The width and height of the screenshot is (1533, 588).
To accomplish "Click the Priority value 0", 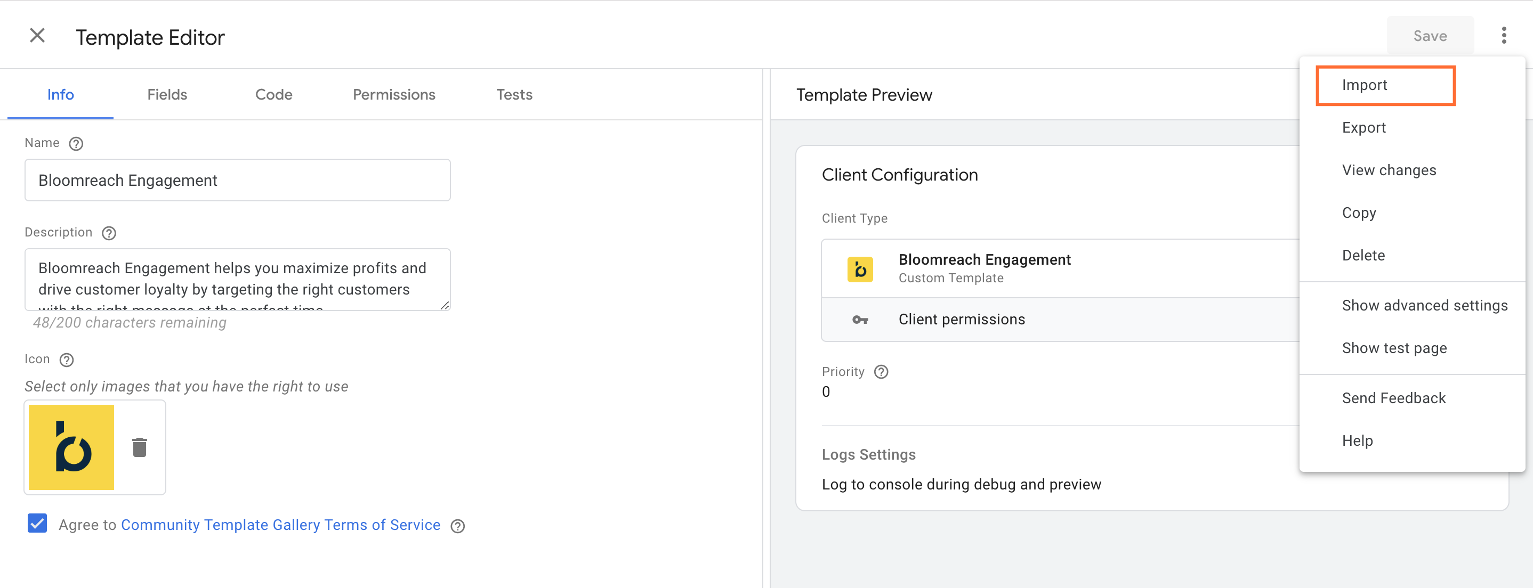I will point(826,392).
